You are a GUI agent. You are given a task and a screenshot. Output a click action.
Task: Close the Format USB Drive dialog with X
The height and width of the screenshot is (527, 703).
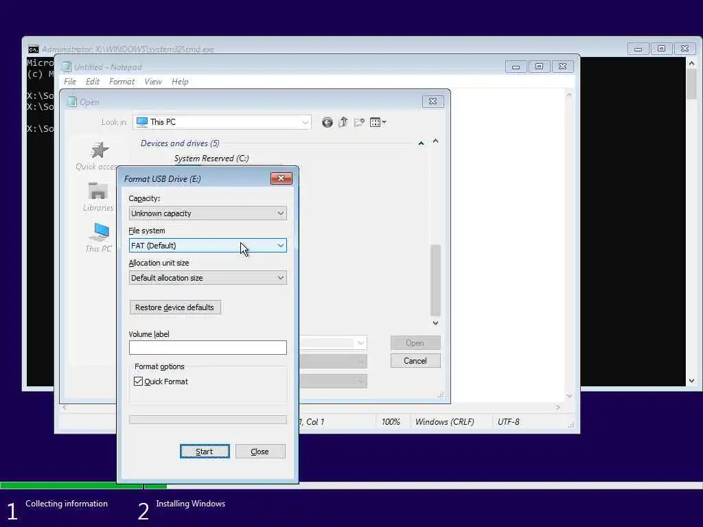[x=281, y=178]
